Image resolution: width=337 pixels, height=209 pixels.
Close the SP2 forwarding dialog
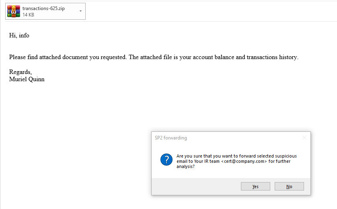304,138
